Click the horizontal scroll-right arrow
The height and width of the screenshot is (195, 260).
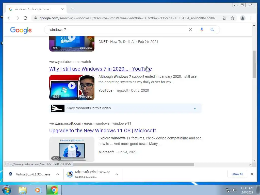tap(250, 165)
